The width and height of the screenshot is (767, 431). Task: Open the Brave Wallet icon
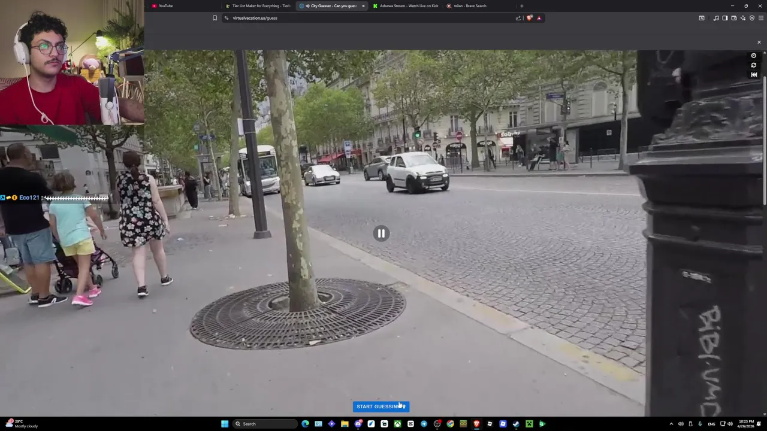[x=733, y=18]
